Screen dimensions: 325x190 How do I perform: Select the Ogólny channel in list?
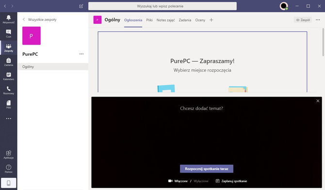[53, 67]
